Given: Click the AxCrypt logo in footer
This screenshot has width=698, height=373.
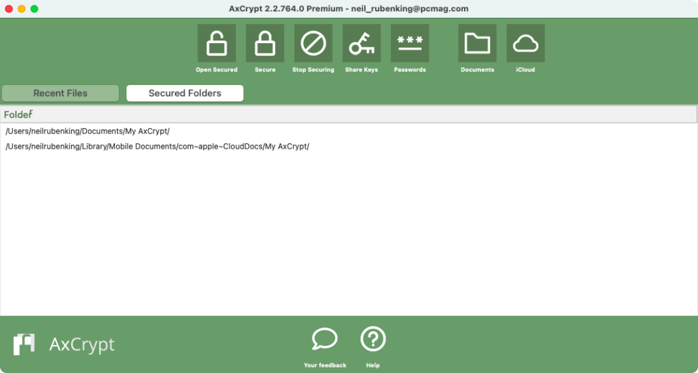Looking at the screenshot, I should [64, 344].
